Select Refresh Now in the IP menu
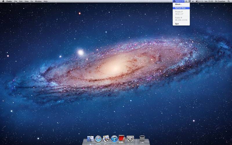Image resolution: width=232 pixels, height=145 pixels. click(x=181, y=8)
